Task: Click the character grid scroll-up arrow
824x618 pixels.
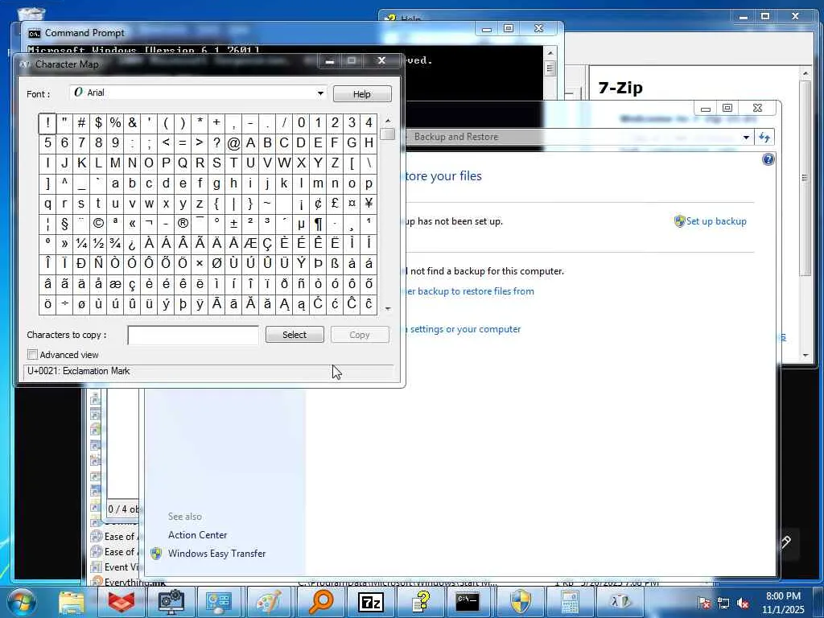Action: coord(388,121)
